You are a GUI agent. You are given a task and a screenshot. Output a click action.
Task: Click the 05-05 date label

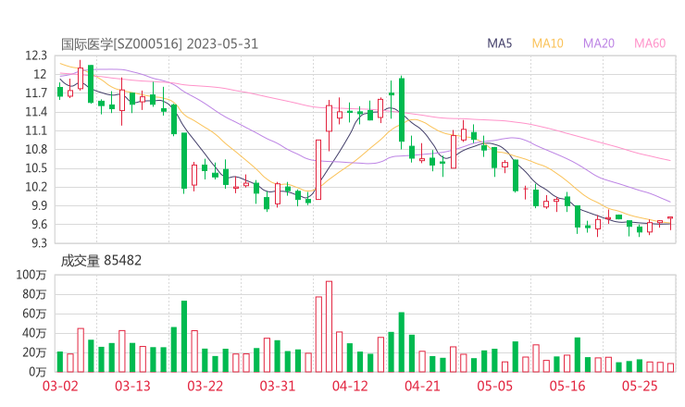click(x=495, y=387)
